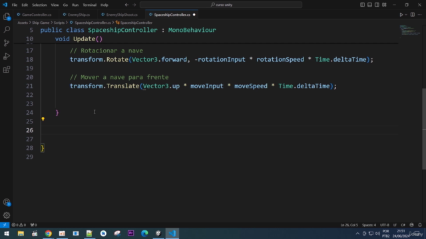Run the code with the play button
The width and height of the screenshot is (426, 239).
[x=401, y=15]
